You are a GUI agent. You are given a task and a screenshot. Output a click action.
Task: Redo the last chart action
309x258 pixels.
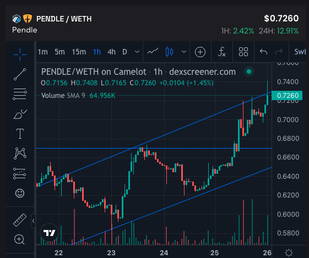coord(279,52)
